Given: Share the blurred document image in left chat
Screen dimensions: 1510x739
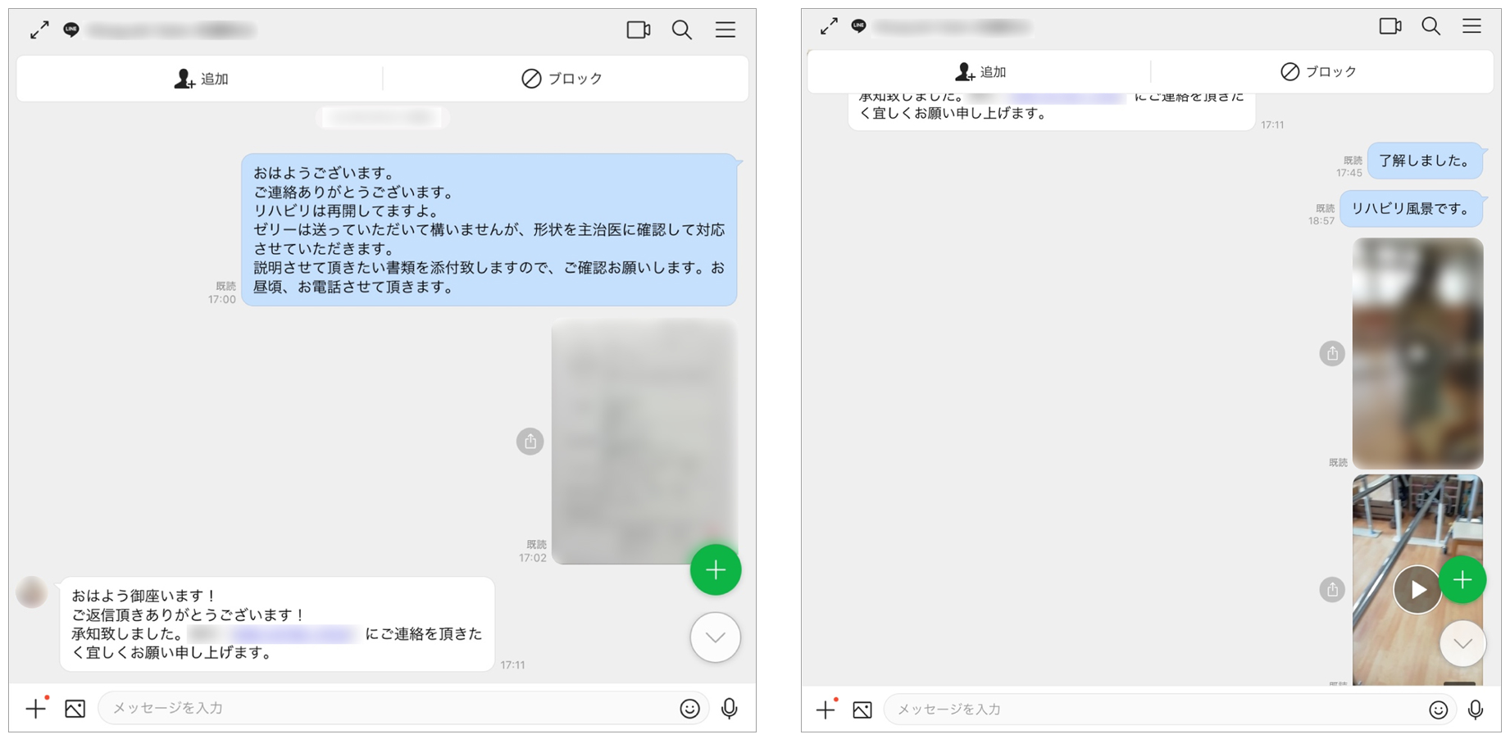Looking at the screenshot, I should (530, 442).
